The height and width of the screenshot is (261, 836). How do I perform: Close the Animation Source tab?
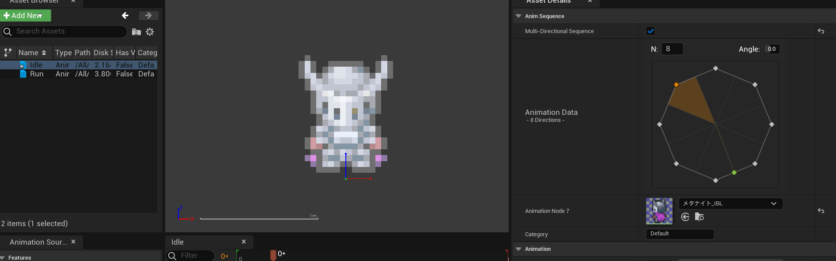[x=73, y=242]
